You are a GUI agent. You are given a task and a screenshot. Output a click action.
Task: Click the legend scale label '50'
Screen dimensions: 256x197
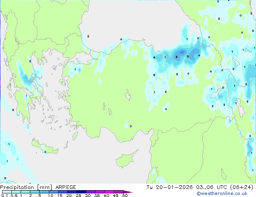[x=125, y=195]
